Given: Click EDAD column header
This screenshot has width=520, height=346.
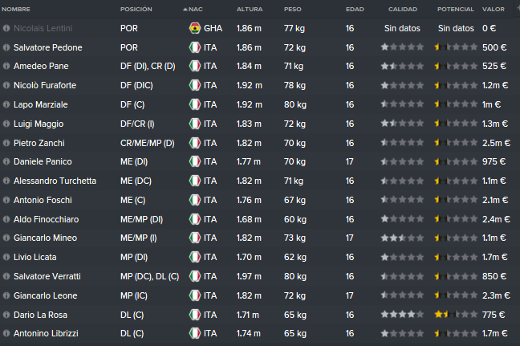Looking at the screenshot, I should pos(355,10).
